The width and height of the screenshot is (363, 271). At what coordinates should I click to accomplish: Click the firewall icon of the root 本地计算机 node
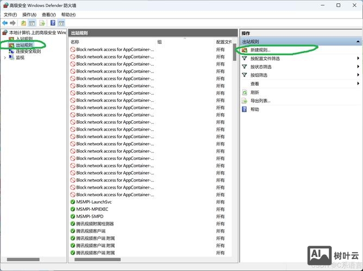[5, 33]
